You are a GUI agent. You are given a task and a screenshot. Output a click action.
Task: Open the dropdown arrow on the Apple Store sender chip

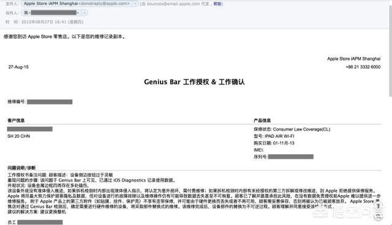click(135, 4)
